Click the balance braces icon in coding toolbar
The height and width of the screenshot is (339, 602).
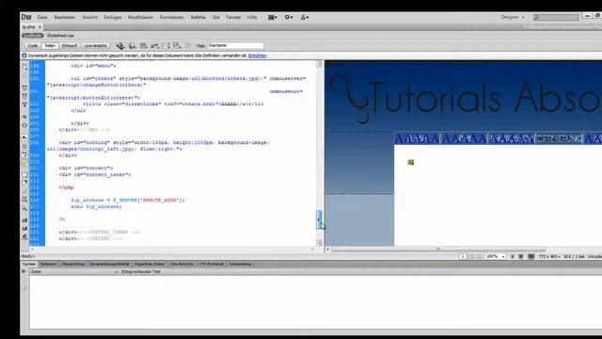[x=24, y=125]
